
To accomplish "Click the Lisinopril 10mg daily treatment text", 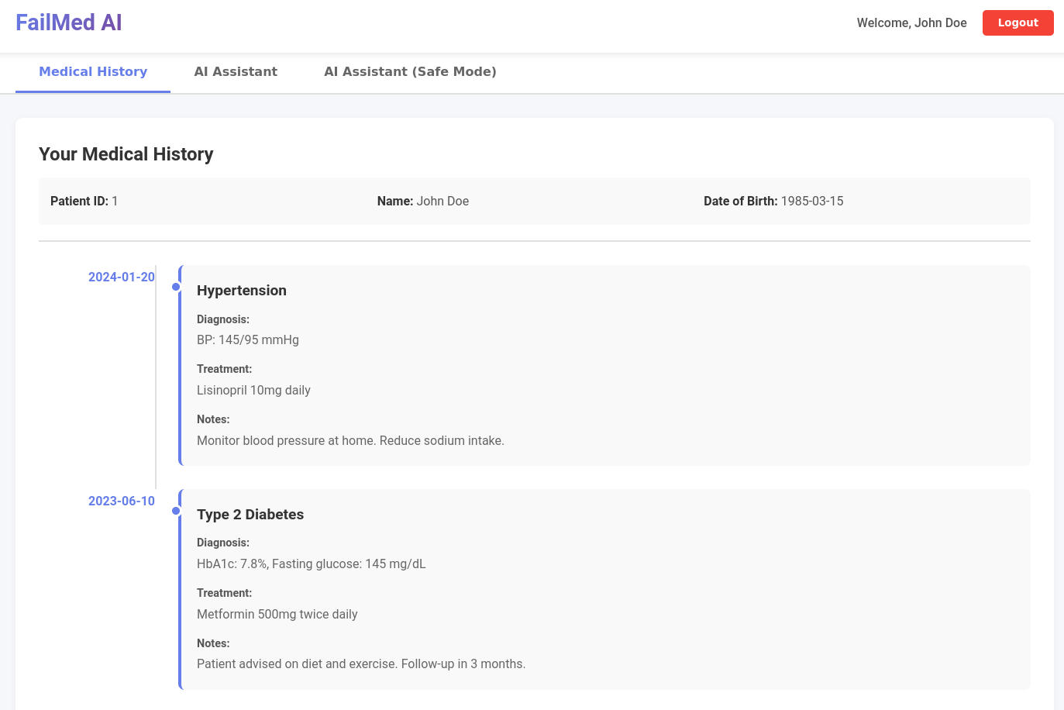I will point(253,391).
